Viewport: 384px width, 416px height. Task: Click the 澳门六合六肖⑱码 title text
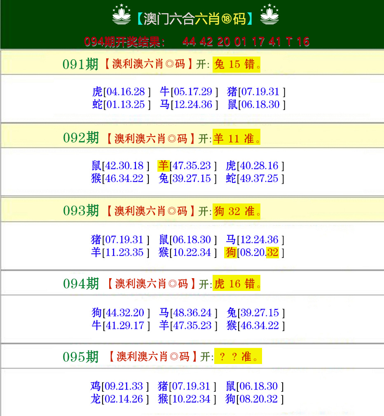coord(194,19)
